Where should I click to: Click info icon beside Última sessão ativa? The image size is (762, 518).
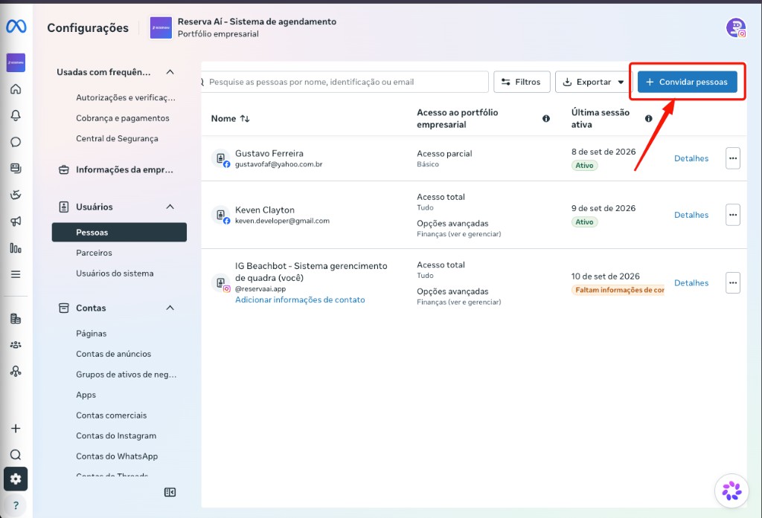tap(648, 118)
